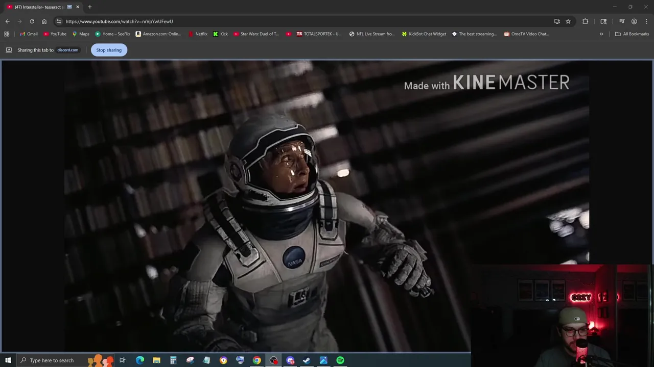This screenshot has width=654, height=367.
Task: Switch to Google Chrome in taskbar
Action: tap(256, 360)
